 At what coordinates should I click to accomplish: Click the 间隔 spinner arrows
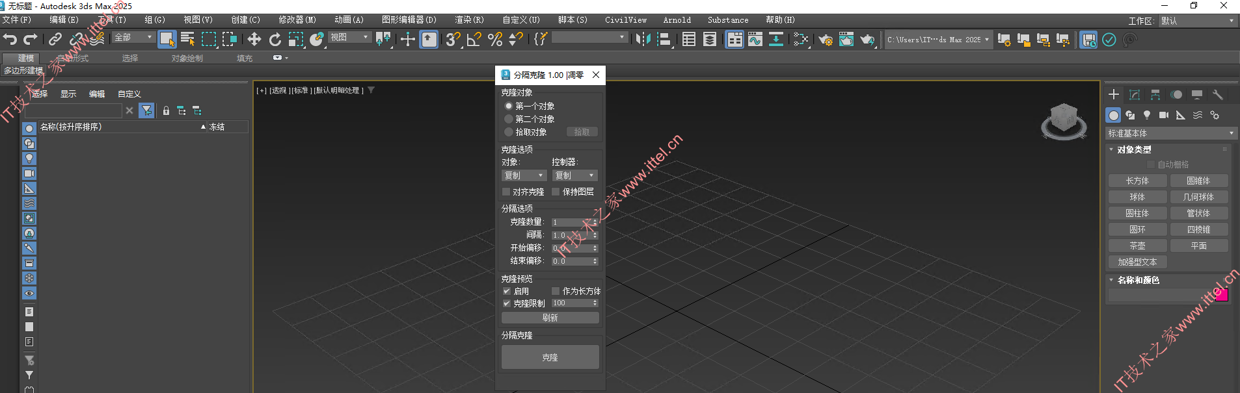click(x=595, y=235)
